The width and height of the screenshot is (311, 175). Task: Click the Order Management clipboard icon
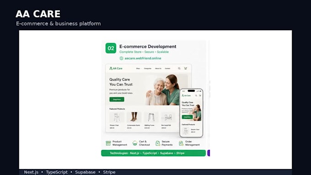tap(181, 143)
